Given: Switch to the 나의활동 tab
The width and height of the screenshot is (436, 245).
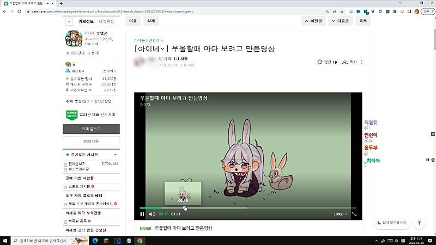Looking at the screenshot, I should point(106,21).
